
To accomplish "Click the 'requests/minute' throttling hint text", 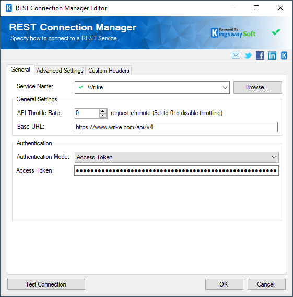I will 167,113.
